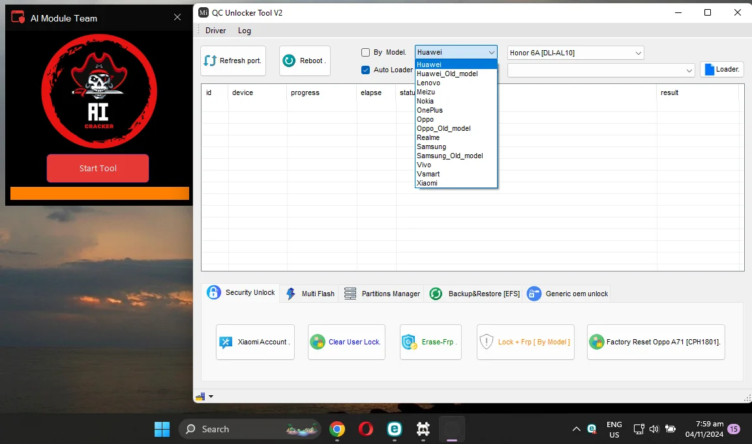Select Realme from the brand list
Image resolution: width=752 pixels, height=444 pixels.
tap(456, 137)
